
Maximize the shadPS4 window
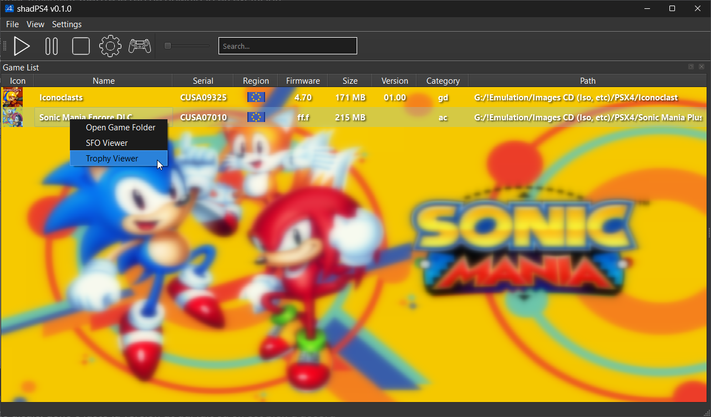point(672,8)
